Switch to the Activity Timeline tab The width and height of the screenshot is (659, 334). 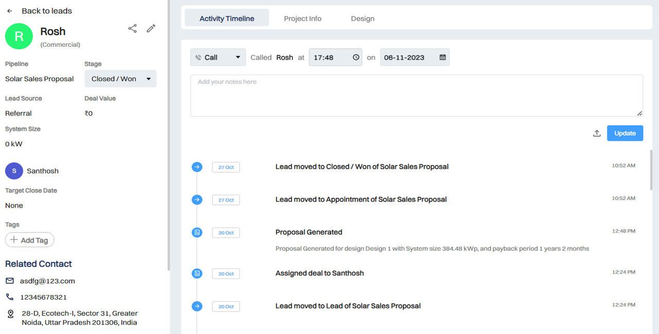tap(227, 18)
